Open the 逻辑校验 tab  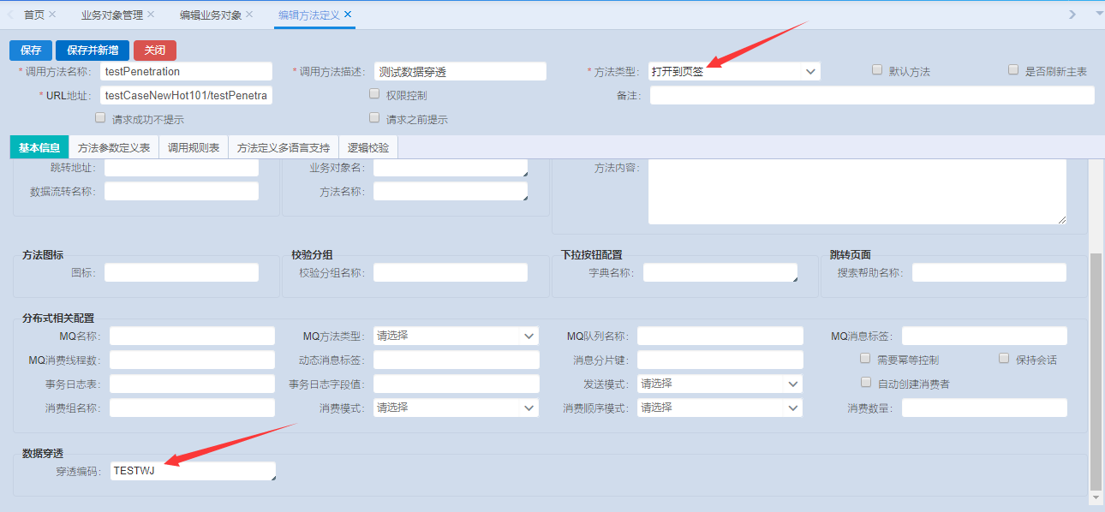368,148
